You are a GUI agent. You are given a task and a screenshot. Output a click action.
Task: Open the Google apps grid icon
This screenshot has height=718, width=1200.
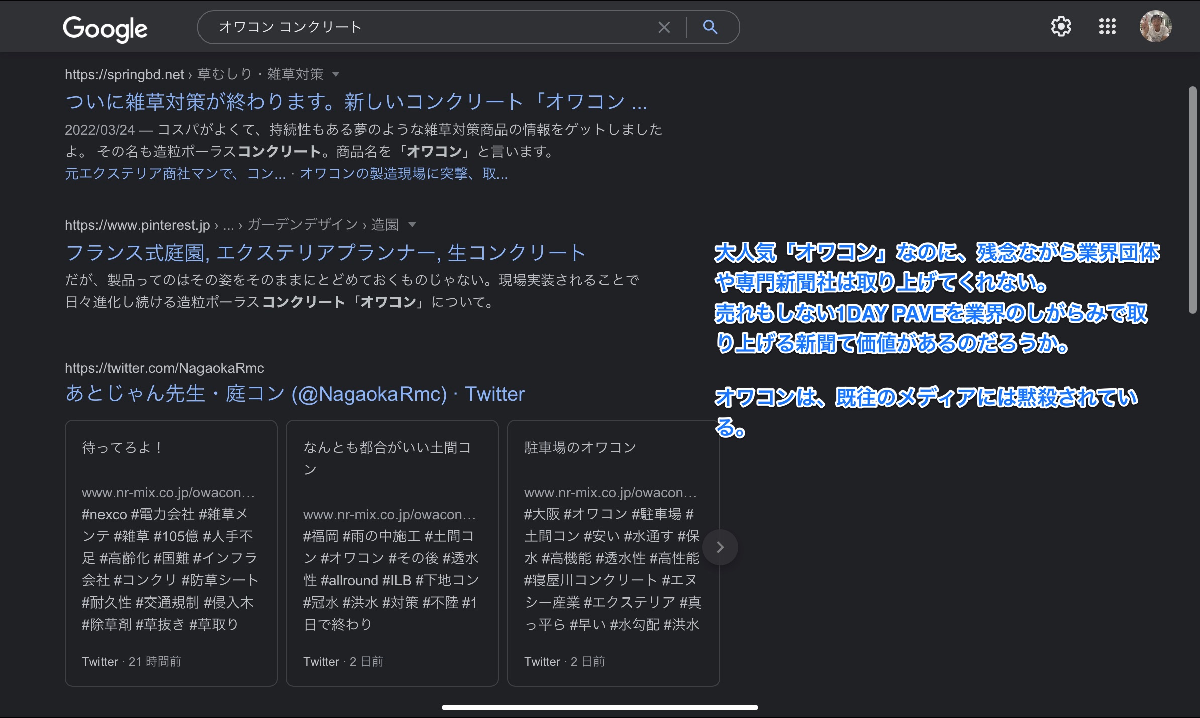tap(1107, 26)
